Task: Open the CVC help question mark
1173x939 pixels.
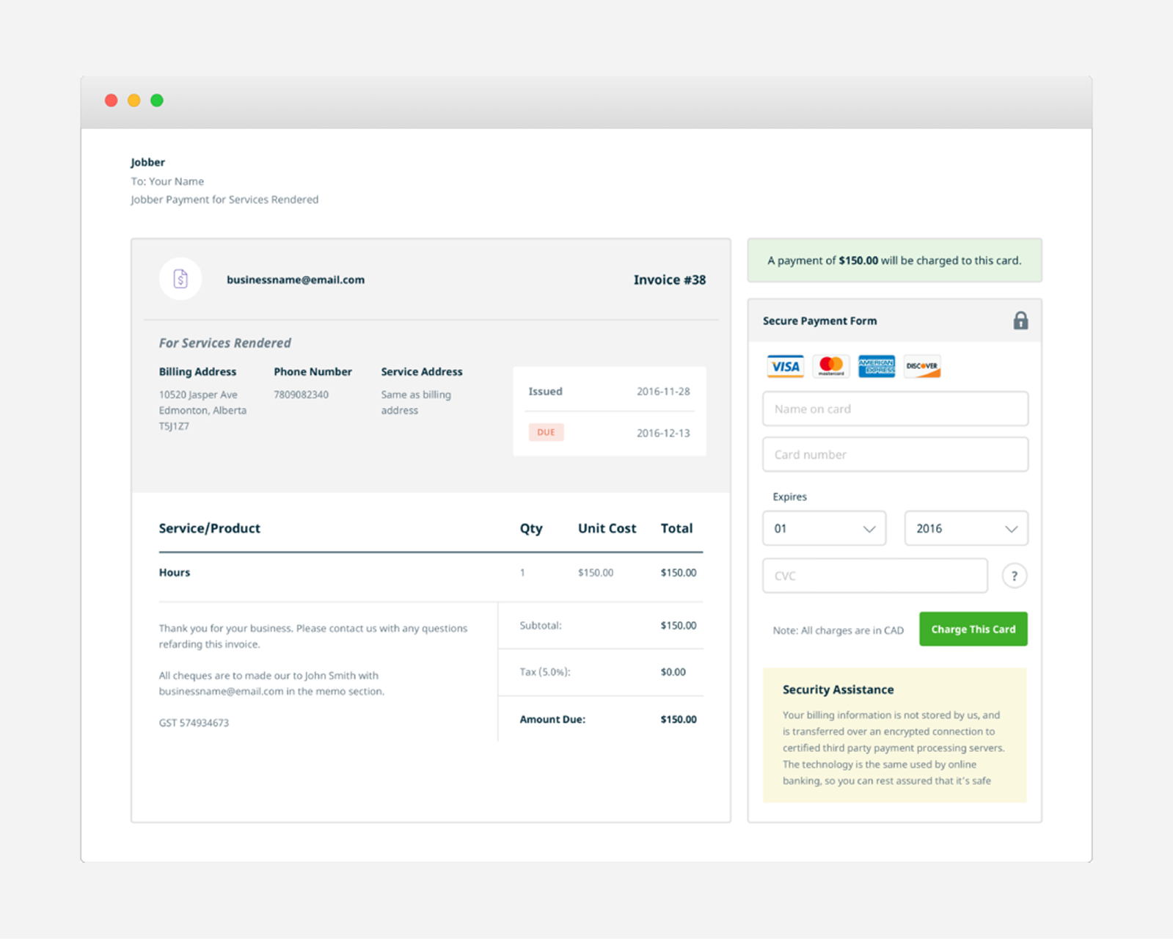Action: tap(1015, 576)
